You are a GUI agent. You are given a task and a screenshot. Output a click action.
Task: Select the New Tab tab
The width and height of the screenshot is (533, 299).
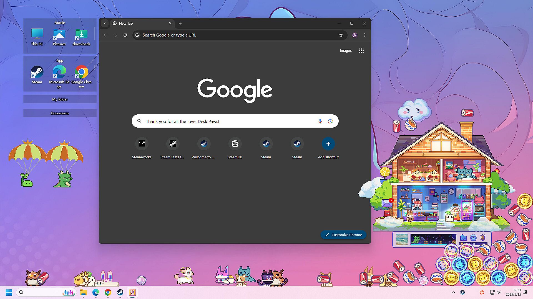[x=139, y=23]
